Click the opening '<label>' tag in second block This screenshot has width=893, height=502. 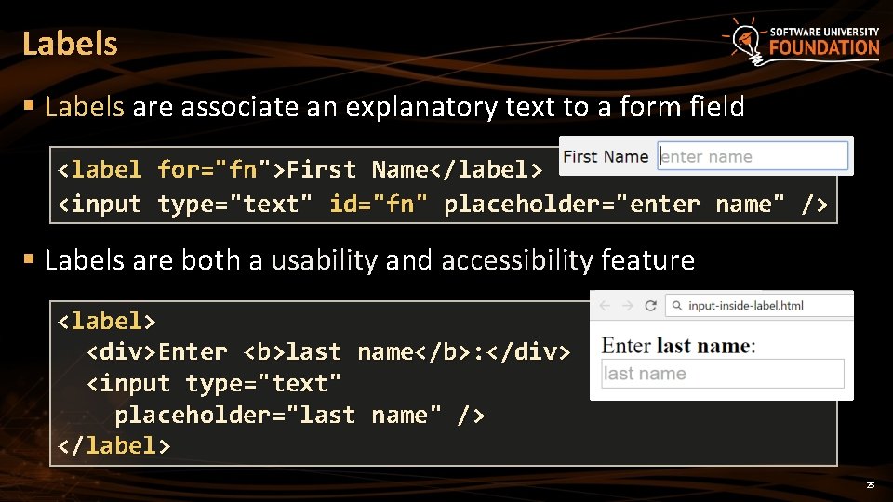coord(106,321)
